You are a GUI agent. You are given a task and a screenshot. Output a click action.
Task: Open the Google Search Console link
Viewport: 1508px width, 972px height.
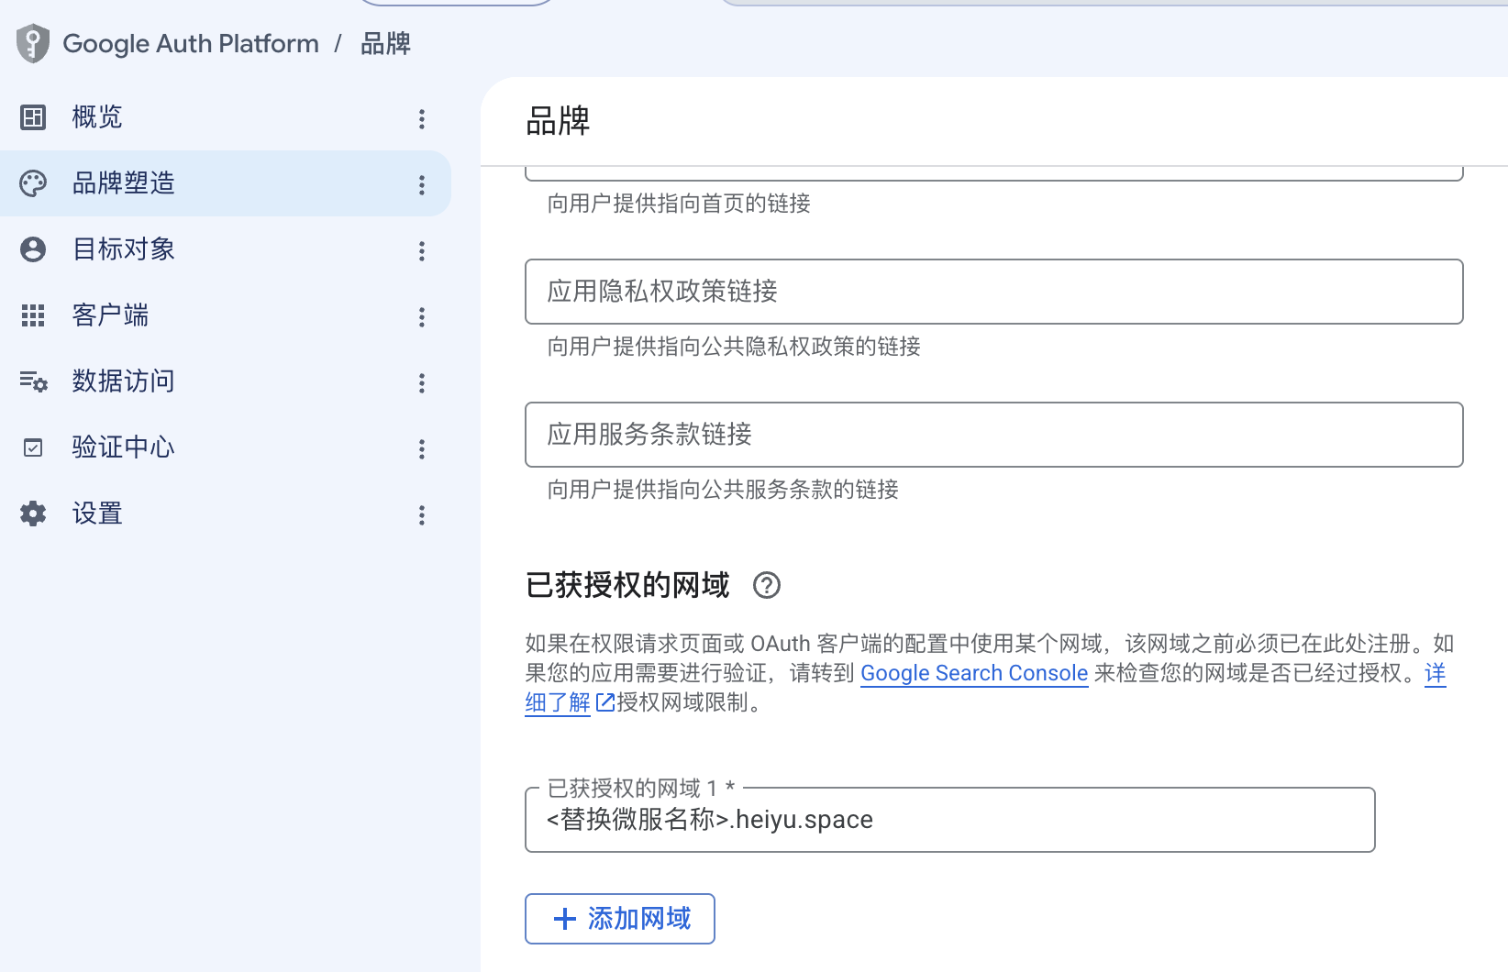point(974,673)
